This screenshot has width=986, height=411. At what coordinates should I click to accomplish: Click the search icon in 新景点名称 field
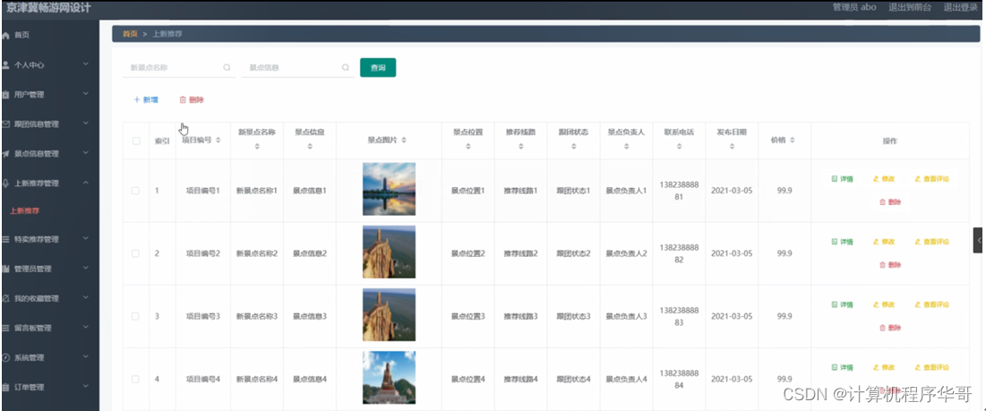click(227, 67)
